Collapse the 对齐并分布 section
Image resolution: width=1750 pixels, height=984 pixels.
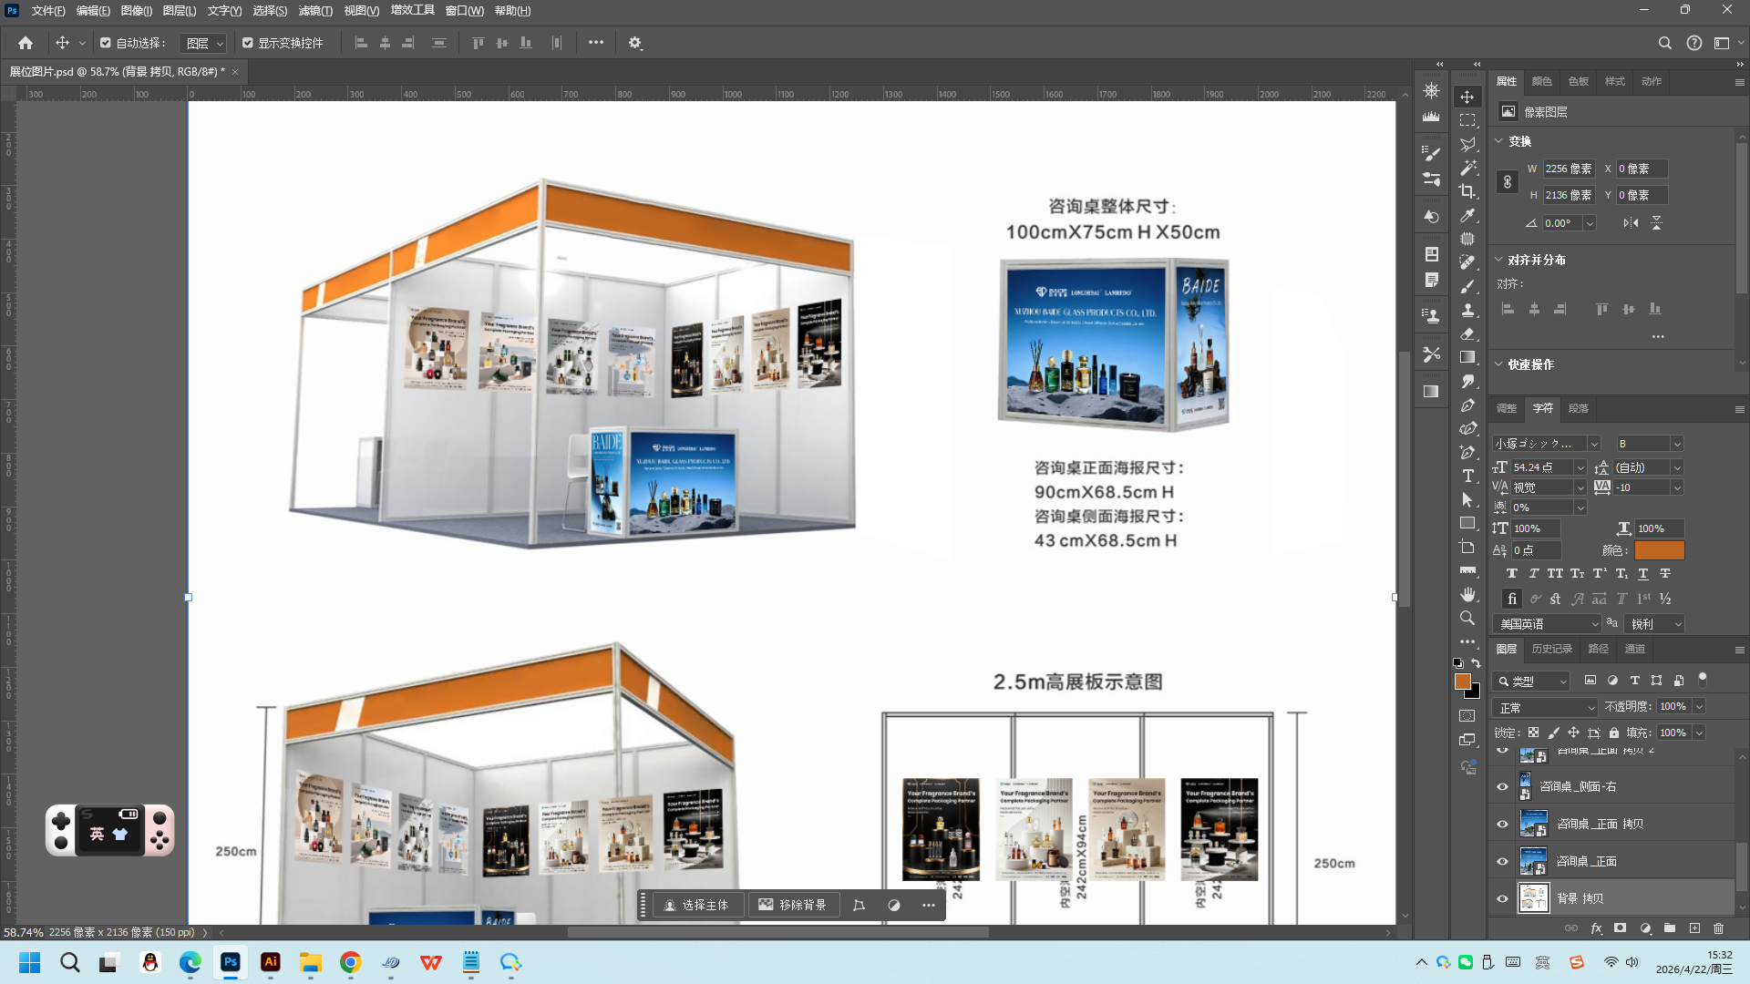tap(1498, 260)
